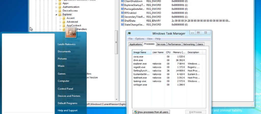The width and height of the screenshot is (261, 114).
Task: Expand the Advanced subkey
Action: (x=60, y=22)
